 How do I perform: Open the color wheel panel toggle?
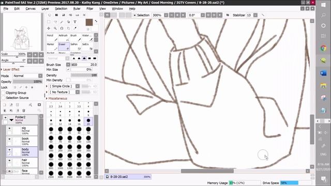50,15
